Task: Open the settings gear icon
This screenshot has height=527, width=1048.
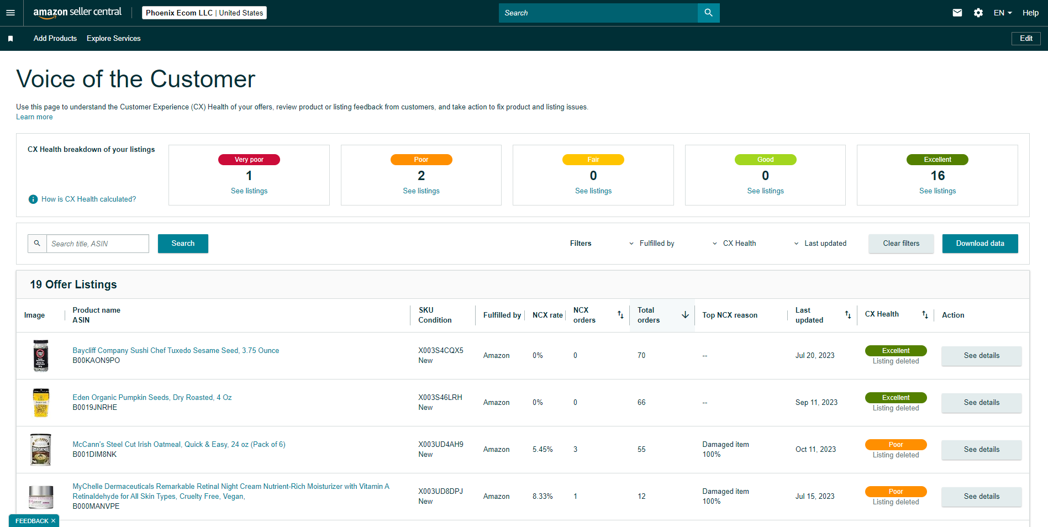Action: click(978, 13)
